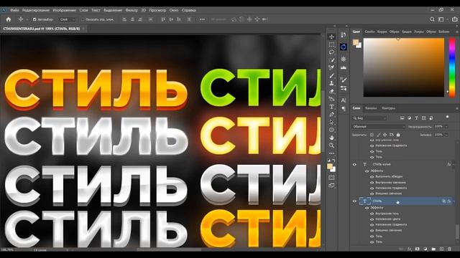Select the Brush tool
This screenshot has width=460, height=258.
coord(331,75)
